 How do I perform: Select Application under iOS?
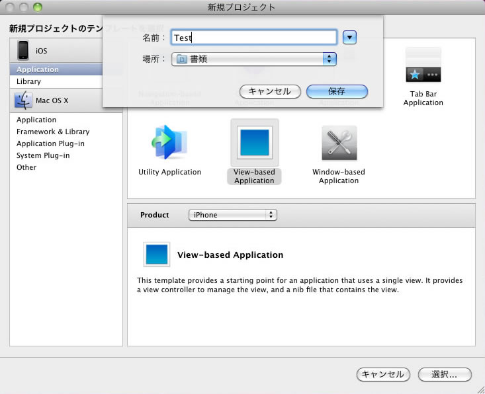(56, 69)
